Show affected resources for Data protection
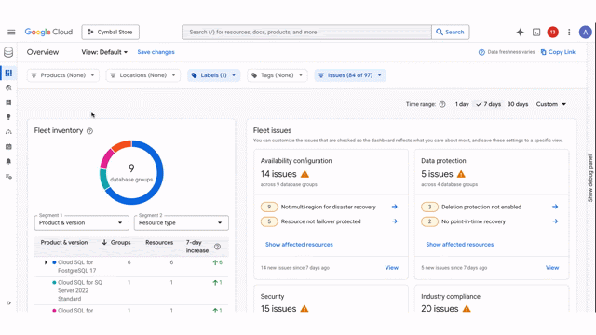The height and width of the screenshot is (335, 596). (x=460, y=245)
